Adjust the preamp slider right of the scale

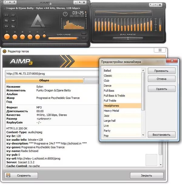(160, 25)
